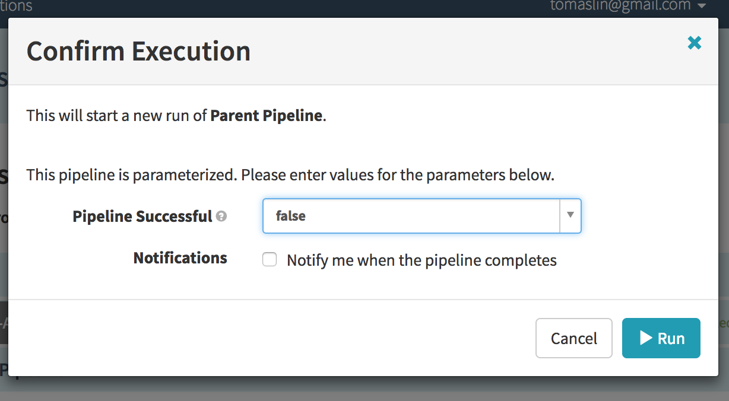729x401 pixels.
Task: Open the Pipeline Successful dropdown arrow
Action: tap(570, 215)
